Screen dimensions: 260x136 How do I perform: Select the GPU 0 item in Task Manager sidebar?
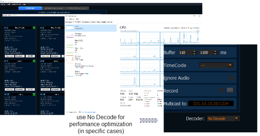coord(91,73)
